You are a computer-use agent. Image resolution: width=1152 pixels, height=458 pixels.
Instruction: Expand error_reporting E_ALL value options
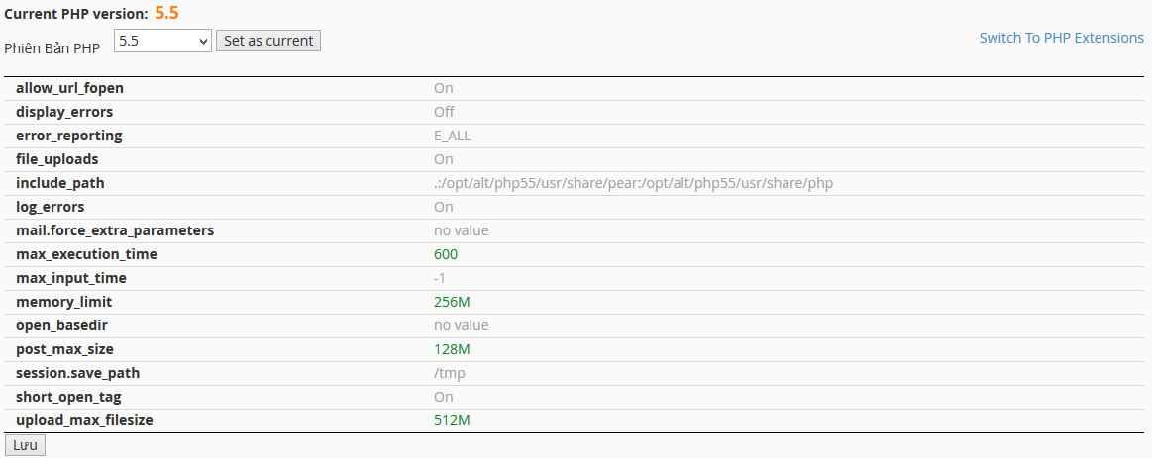(452, 136)
